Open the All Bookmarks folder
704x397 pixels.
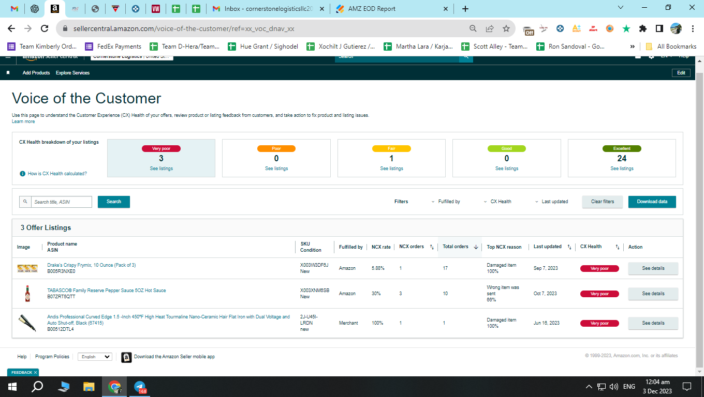(671, 46)
